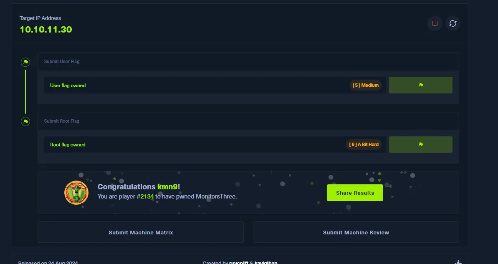
Task: Click the green flag button for User flag
Action: (420, 85)
